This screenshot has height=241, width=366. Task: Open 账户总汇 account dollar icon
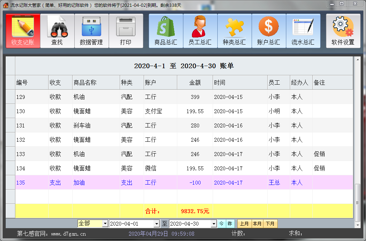[268, 31]
